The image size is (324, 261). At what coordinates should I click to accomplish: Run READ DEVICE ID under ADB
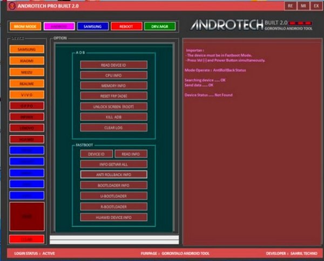[113, 65]
